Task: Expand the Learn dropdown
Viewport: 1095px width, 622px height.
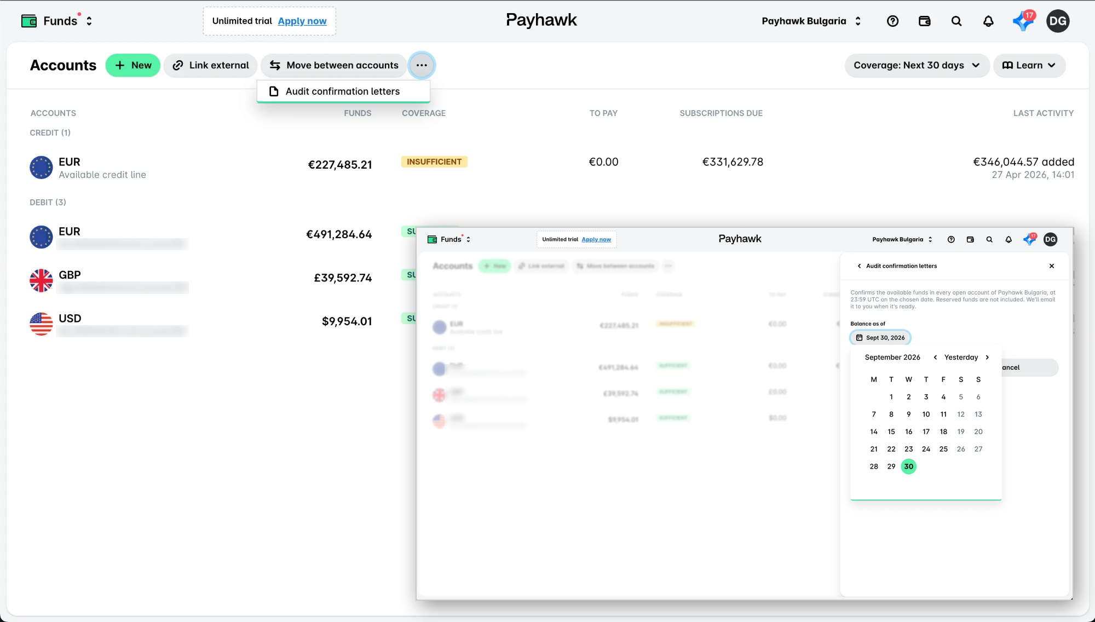Action: (1029, 65)
